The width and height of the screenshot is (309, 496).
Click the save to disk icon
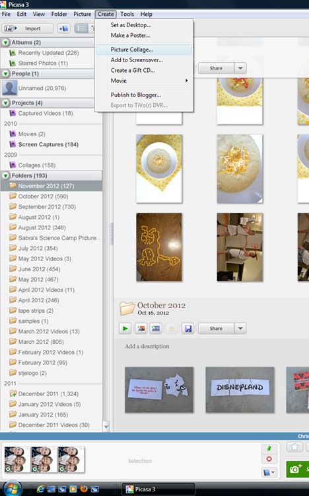188,329
